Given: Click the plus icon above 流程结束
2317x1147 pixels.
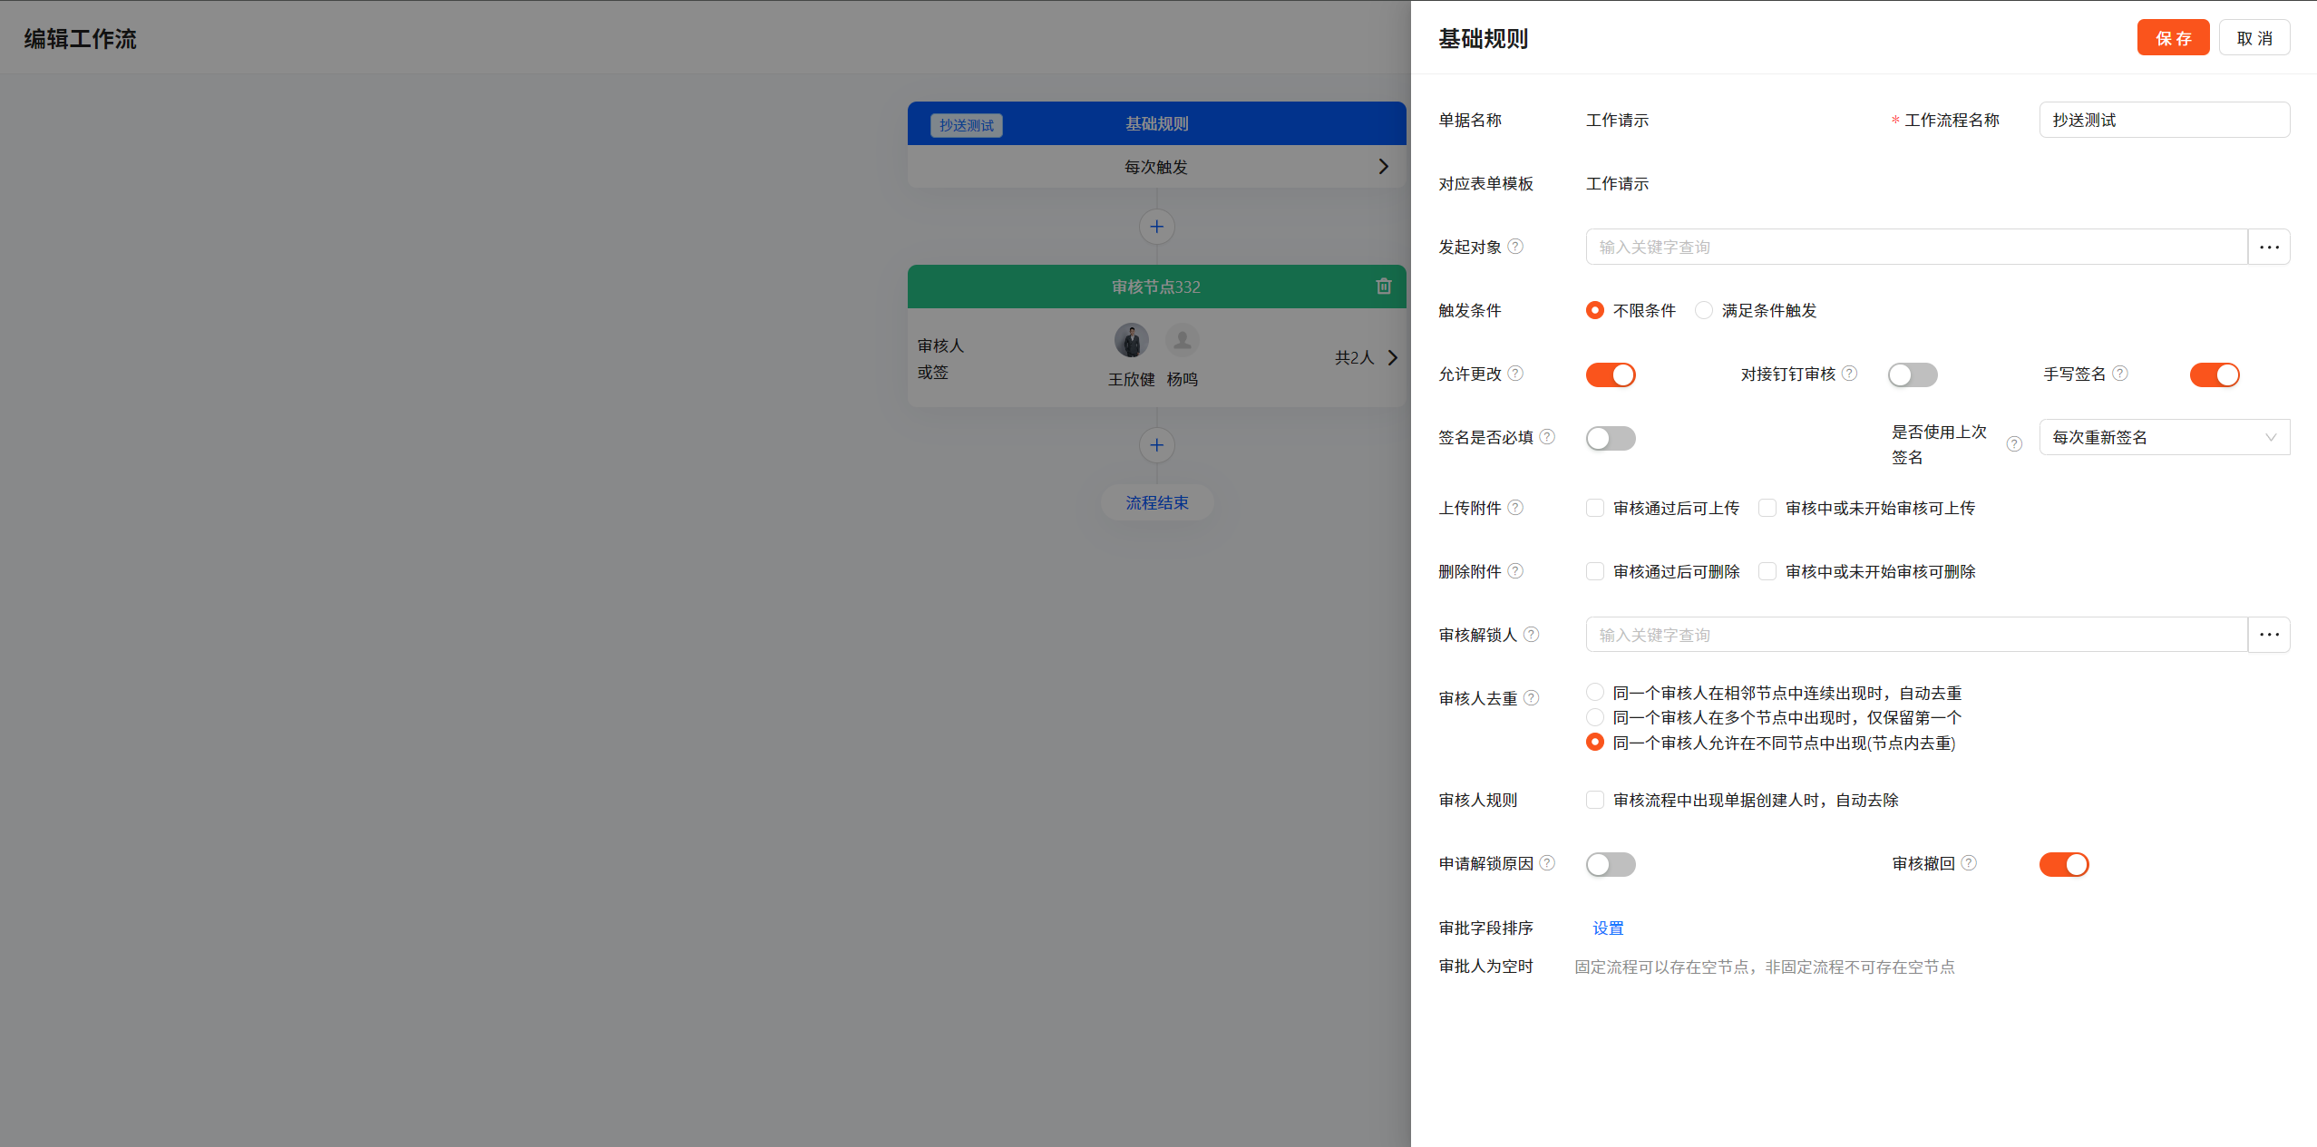Looking at the screenshot, I should 1156,445.
